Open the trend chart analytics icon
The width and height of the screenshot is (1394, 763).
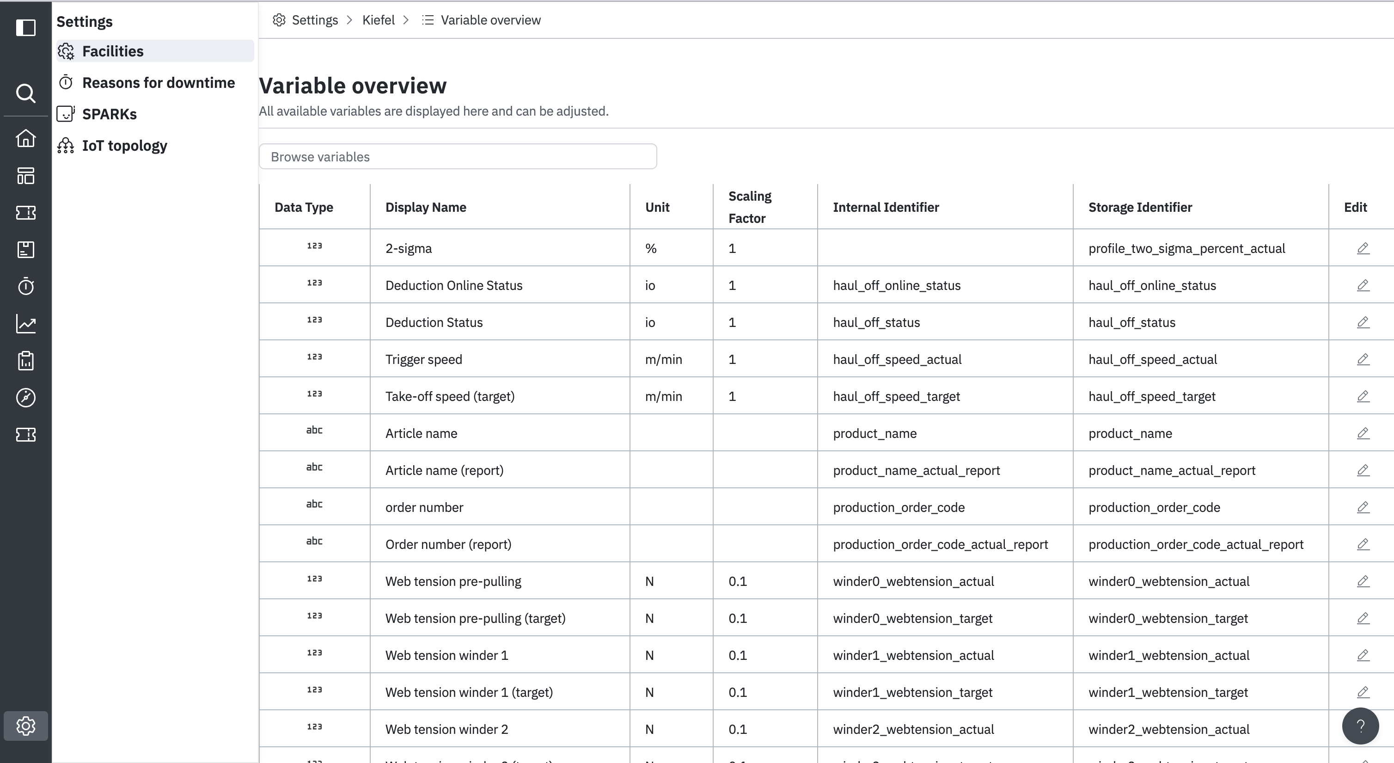[25, 324]
